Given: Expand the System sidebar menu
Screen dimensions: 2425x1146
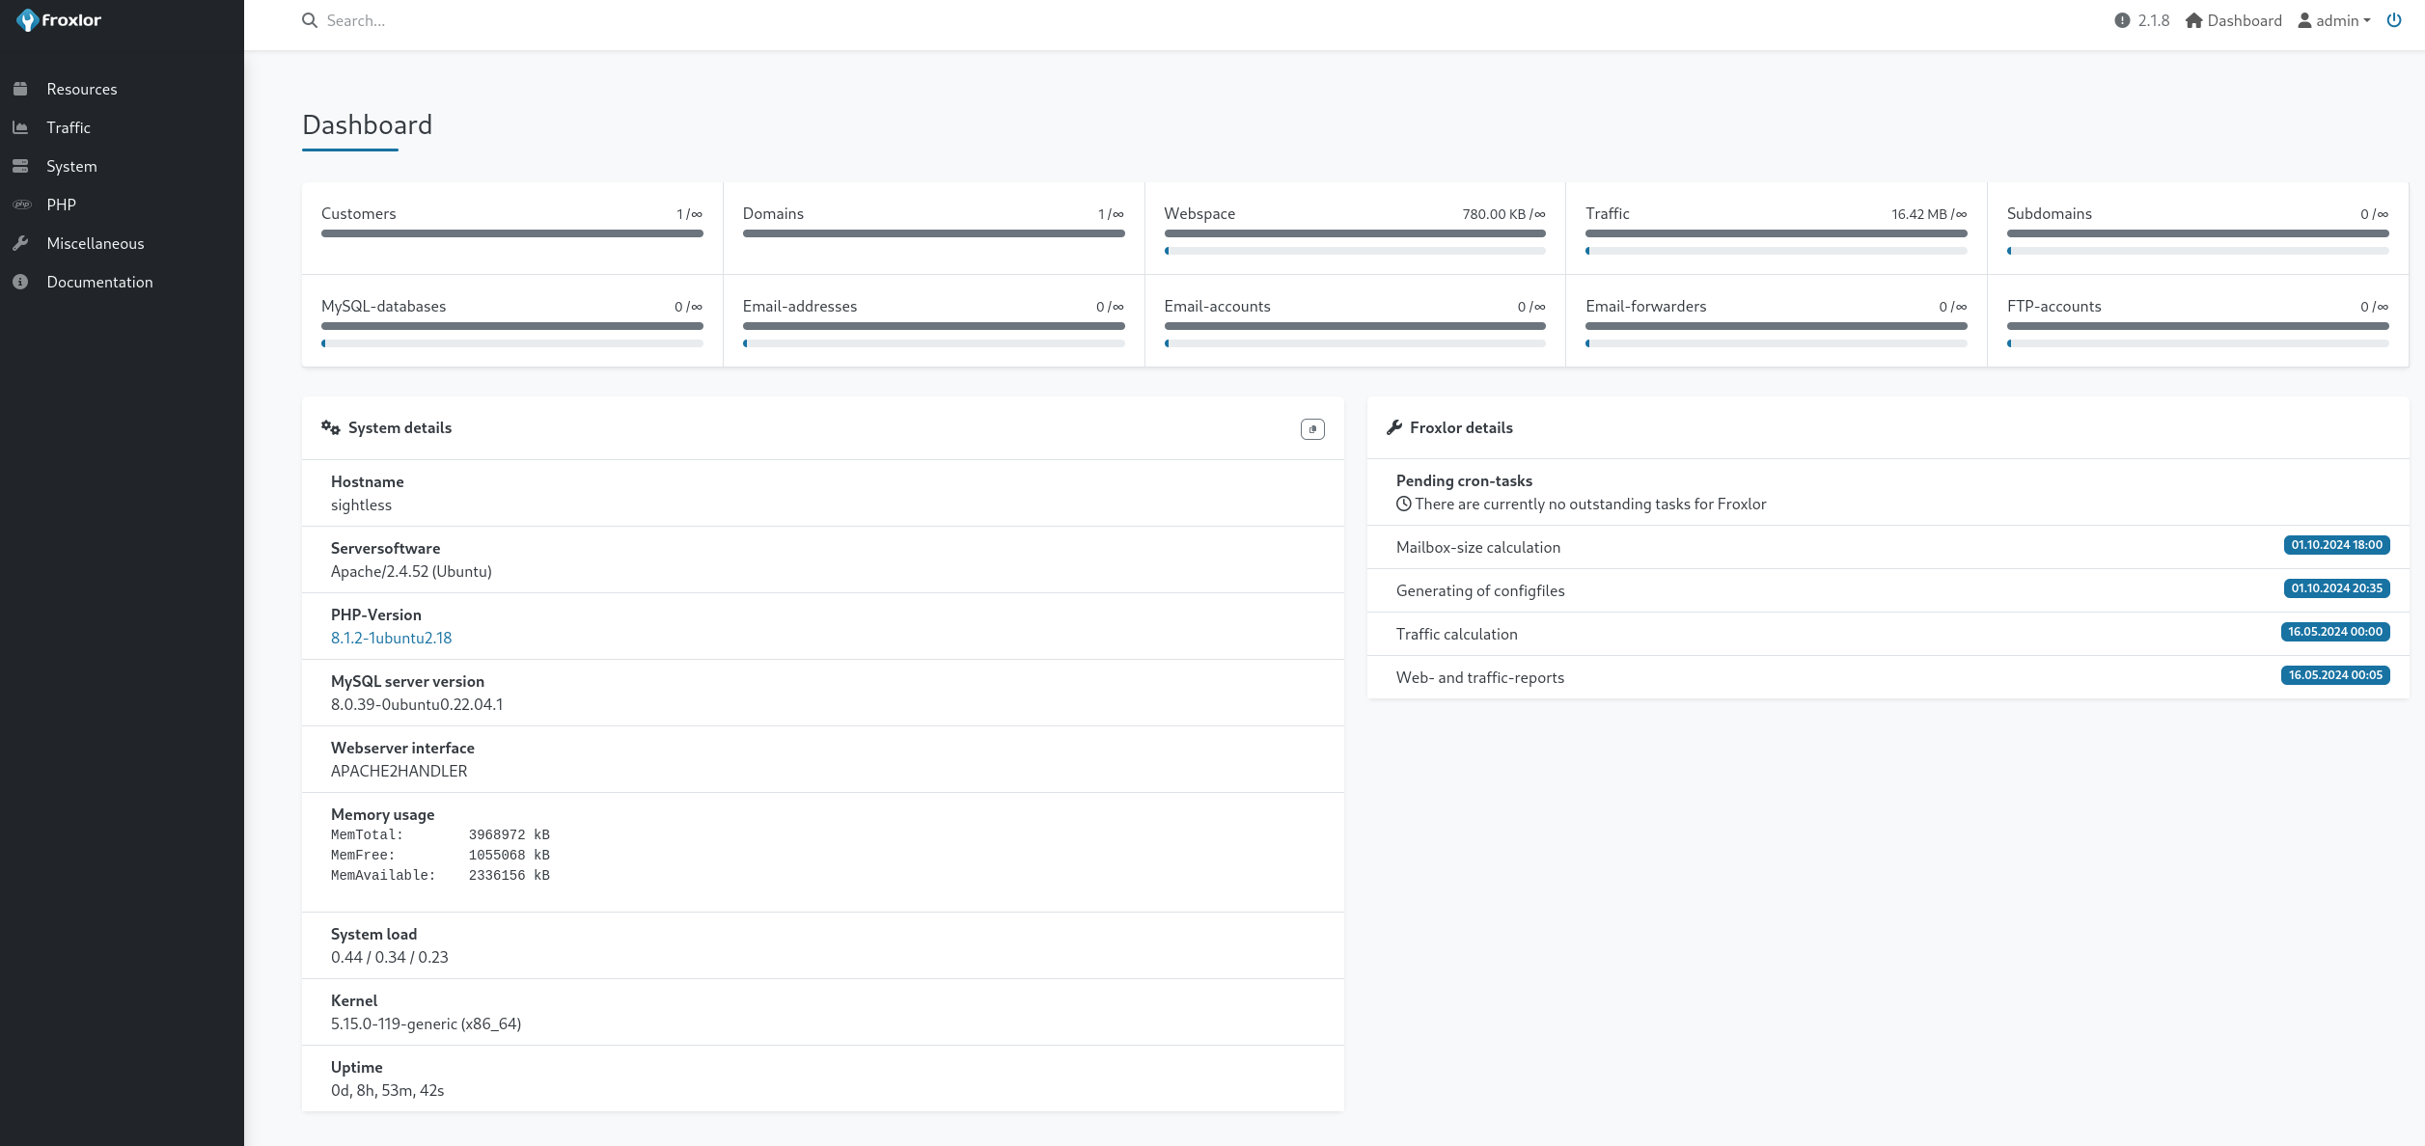Looking at the screenshot, I should (x=71, y=166).
